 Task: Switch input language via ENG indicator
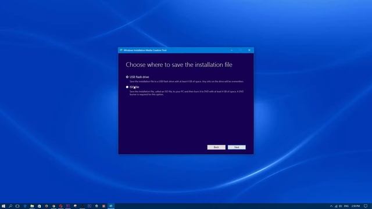[346, 206]
